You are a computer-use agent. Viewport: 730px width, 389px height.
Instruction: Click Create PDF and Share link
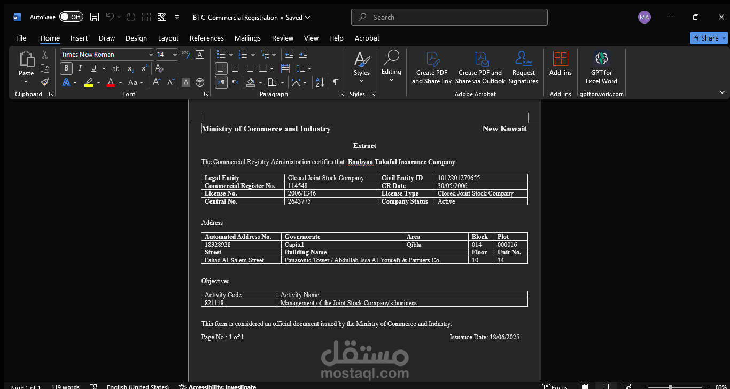tap(432, 67)
